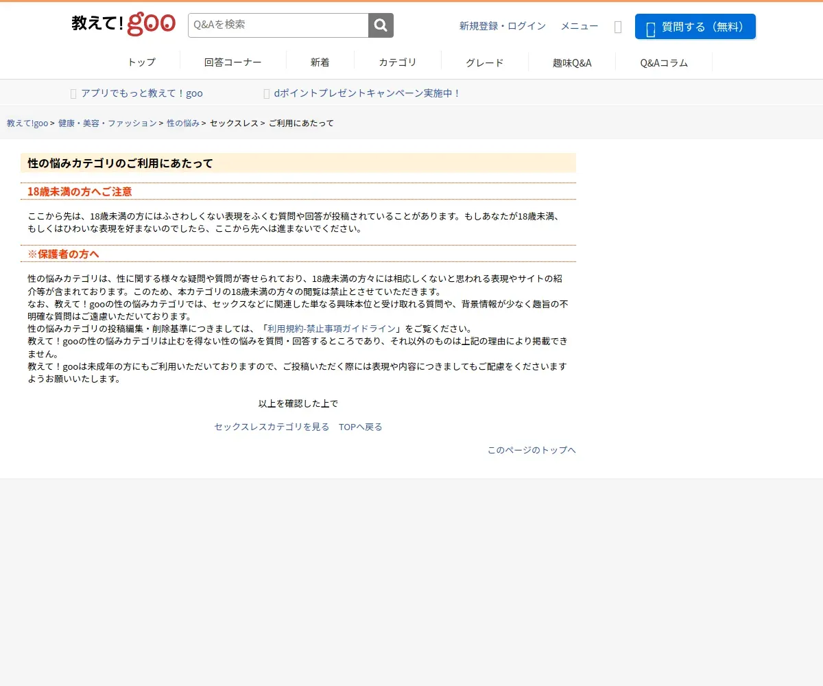823x686 pixels.
Task: Open the Q&Aコラム tab
Action: click(664, 62)
